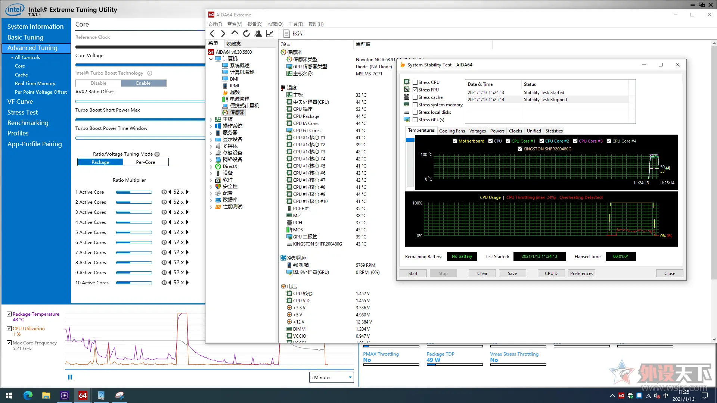This screenshot has width=717, height=403.
Task: Switch to Voltages tab
Action: 477,131
